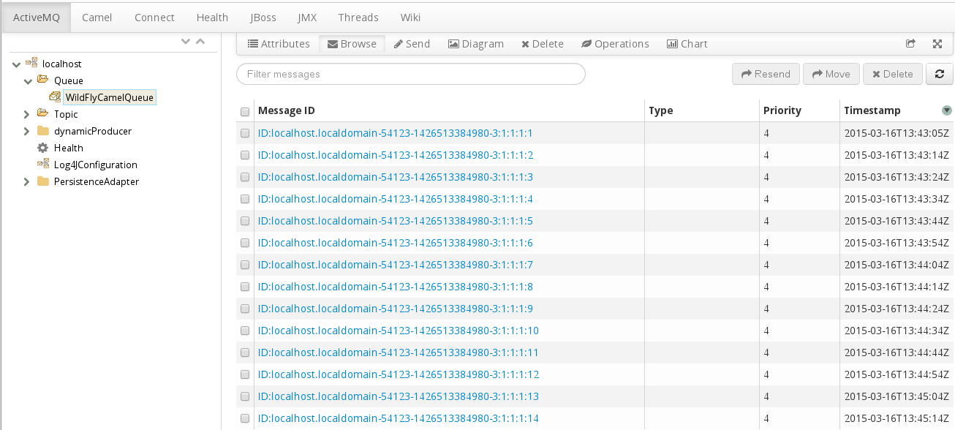Sort by Timestamp column sort indicator

947,110
